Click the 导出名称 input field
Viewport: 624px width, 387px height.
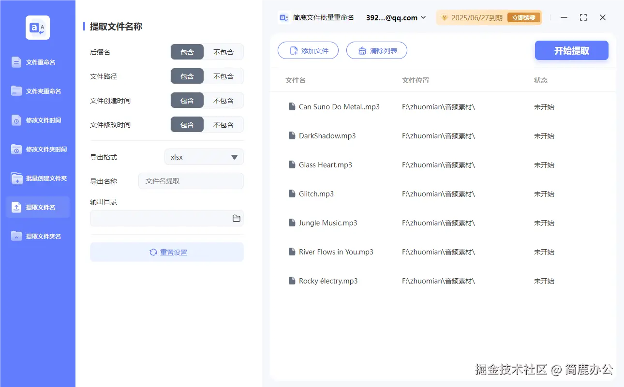[191, 181]
